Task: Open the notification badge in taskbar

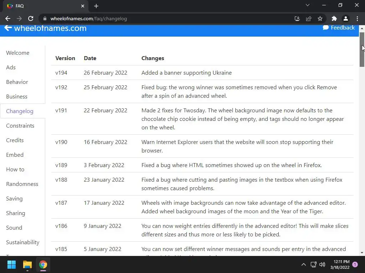Action: [355, 264]
